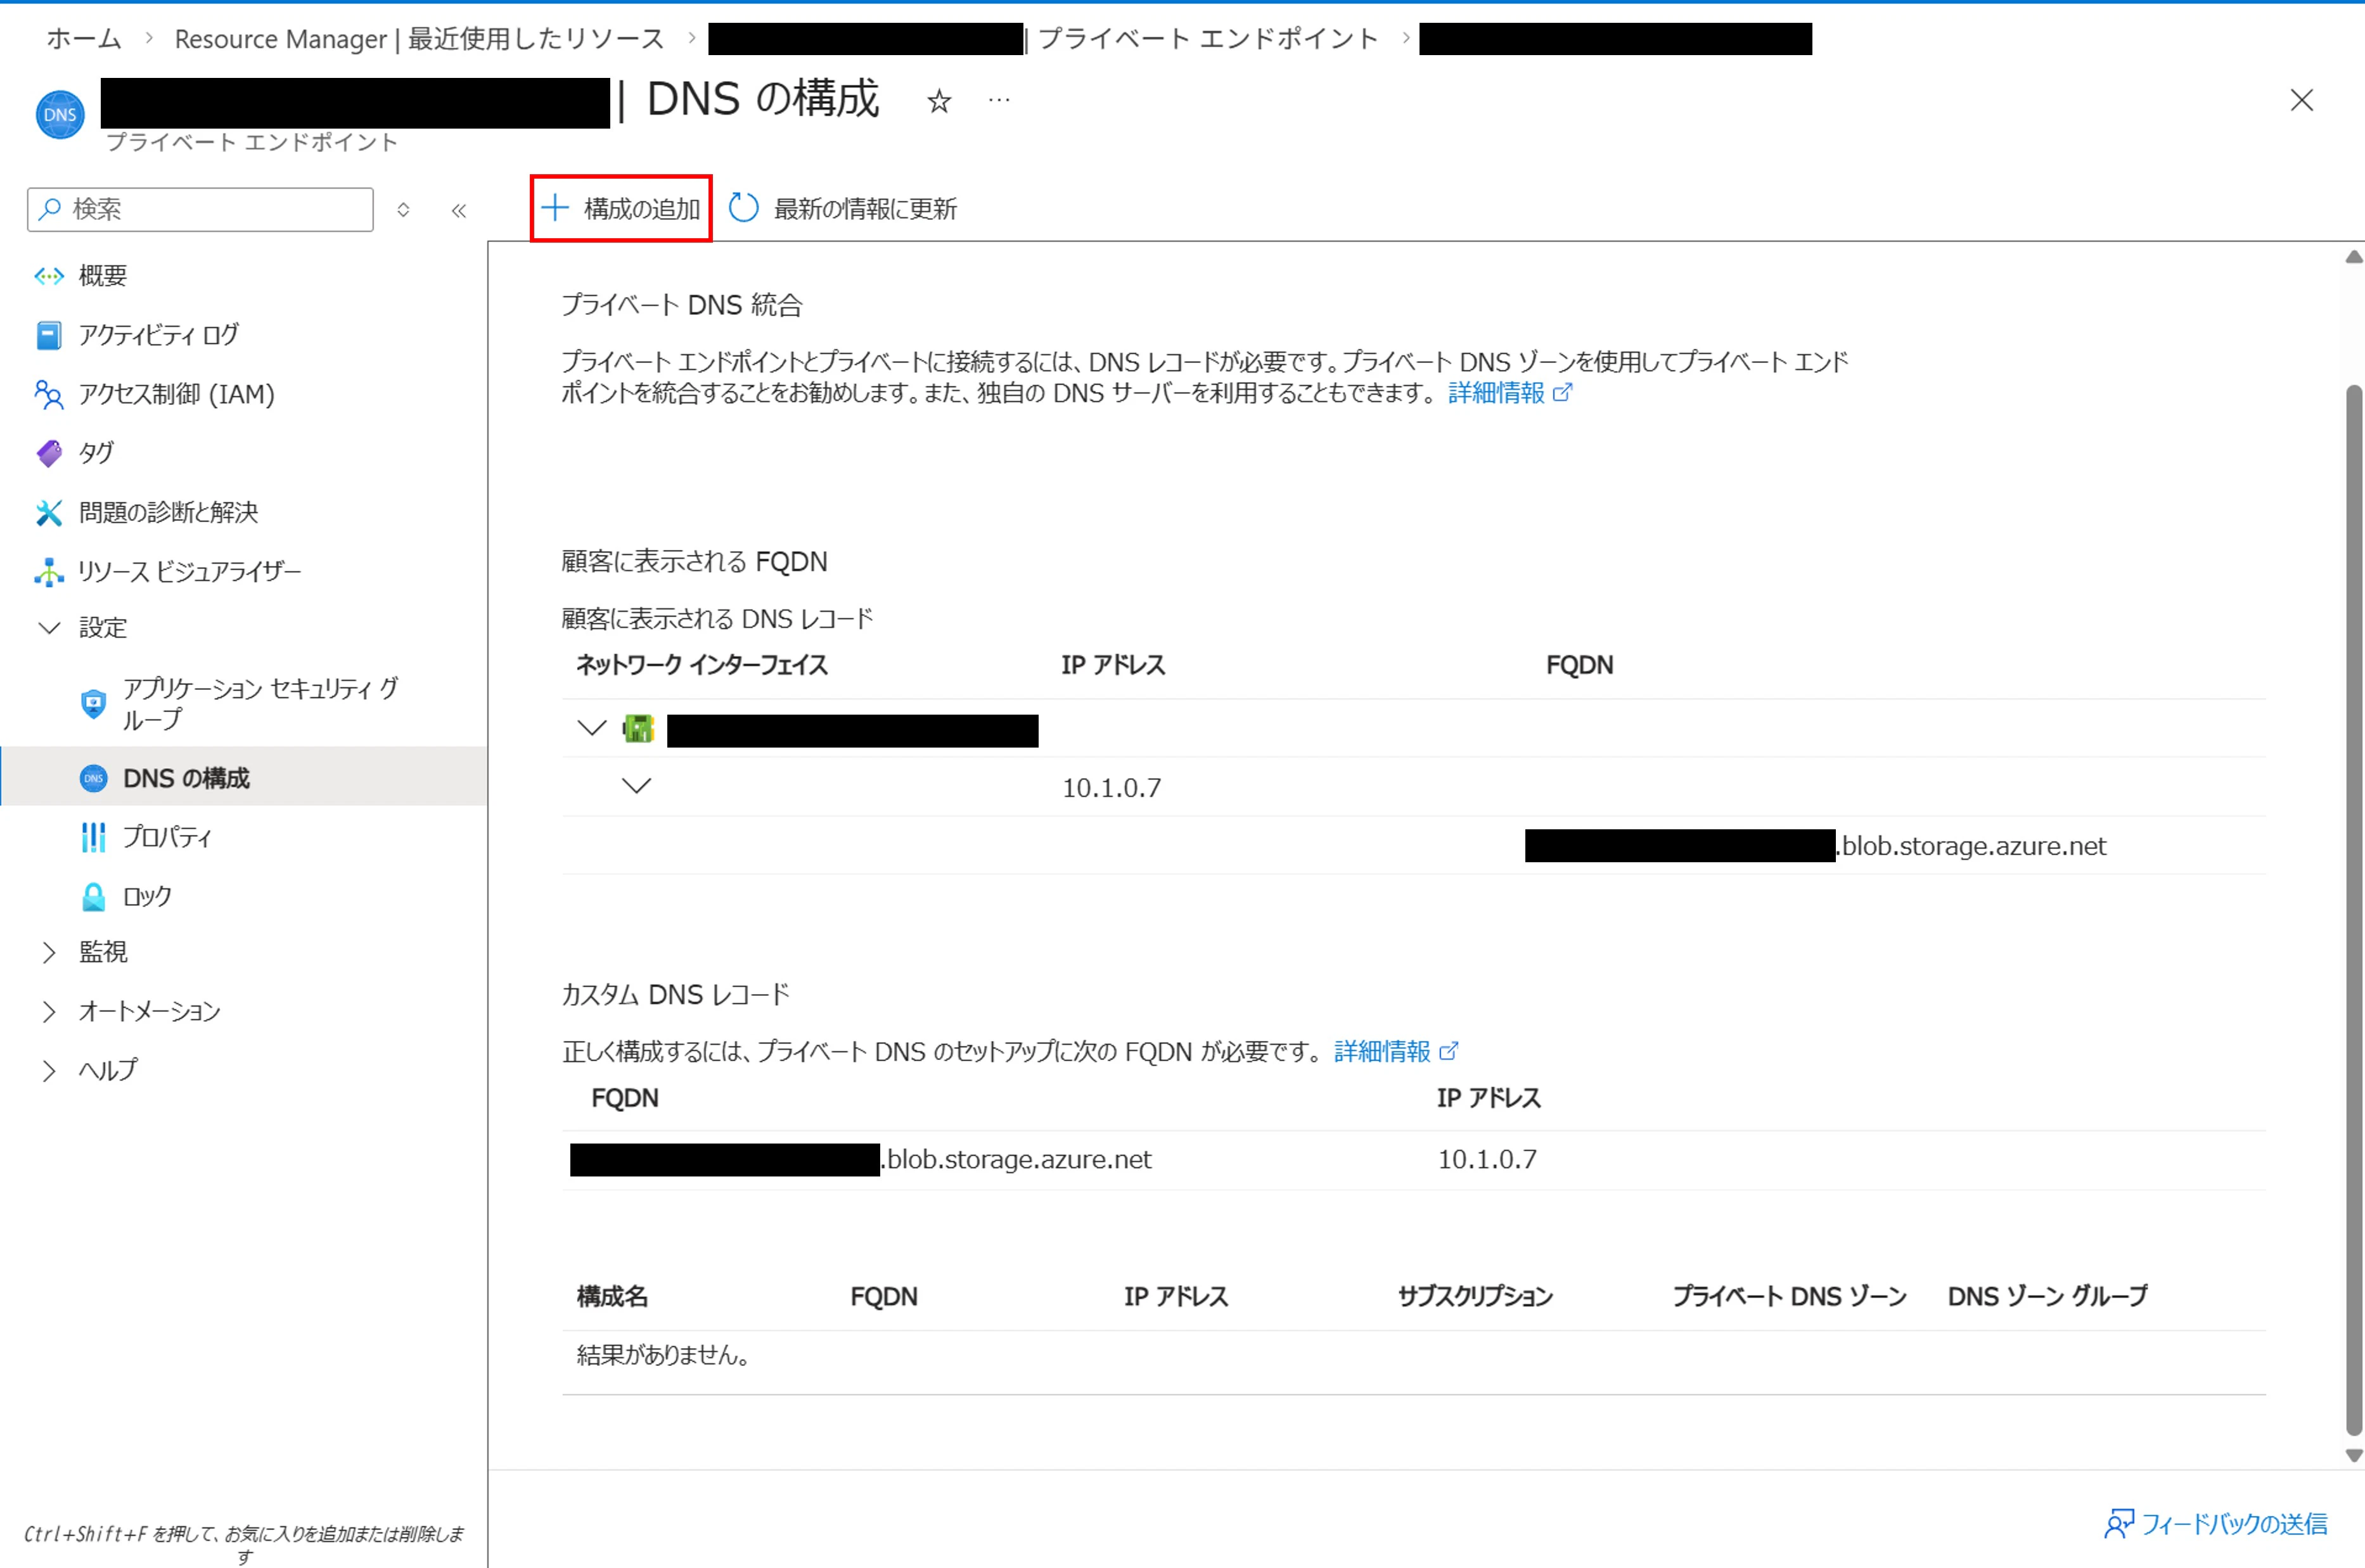Screen dimensions: 2365x1568
Task: Expand the オートメーション section
Action: point(48,1011)
